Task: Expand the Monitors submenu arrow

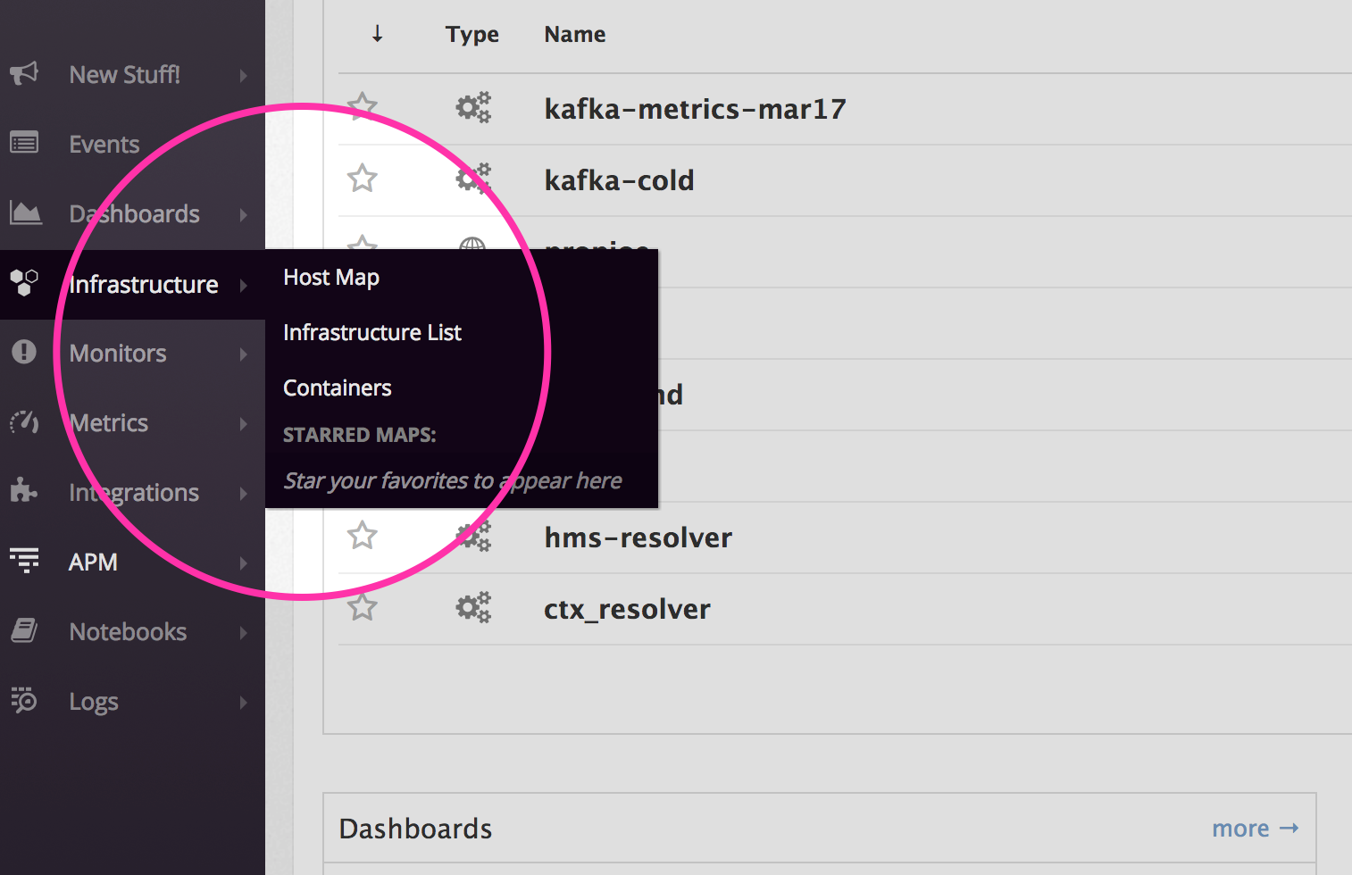Action: [243, 354]
